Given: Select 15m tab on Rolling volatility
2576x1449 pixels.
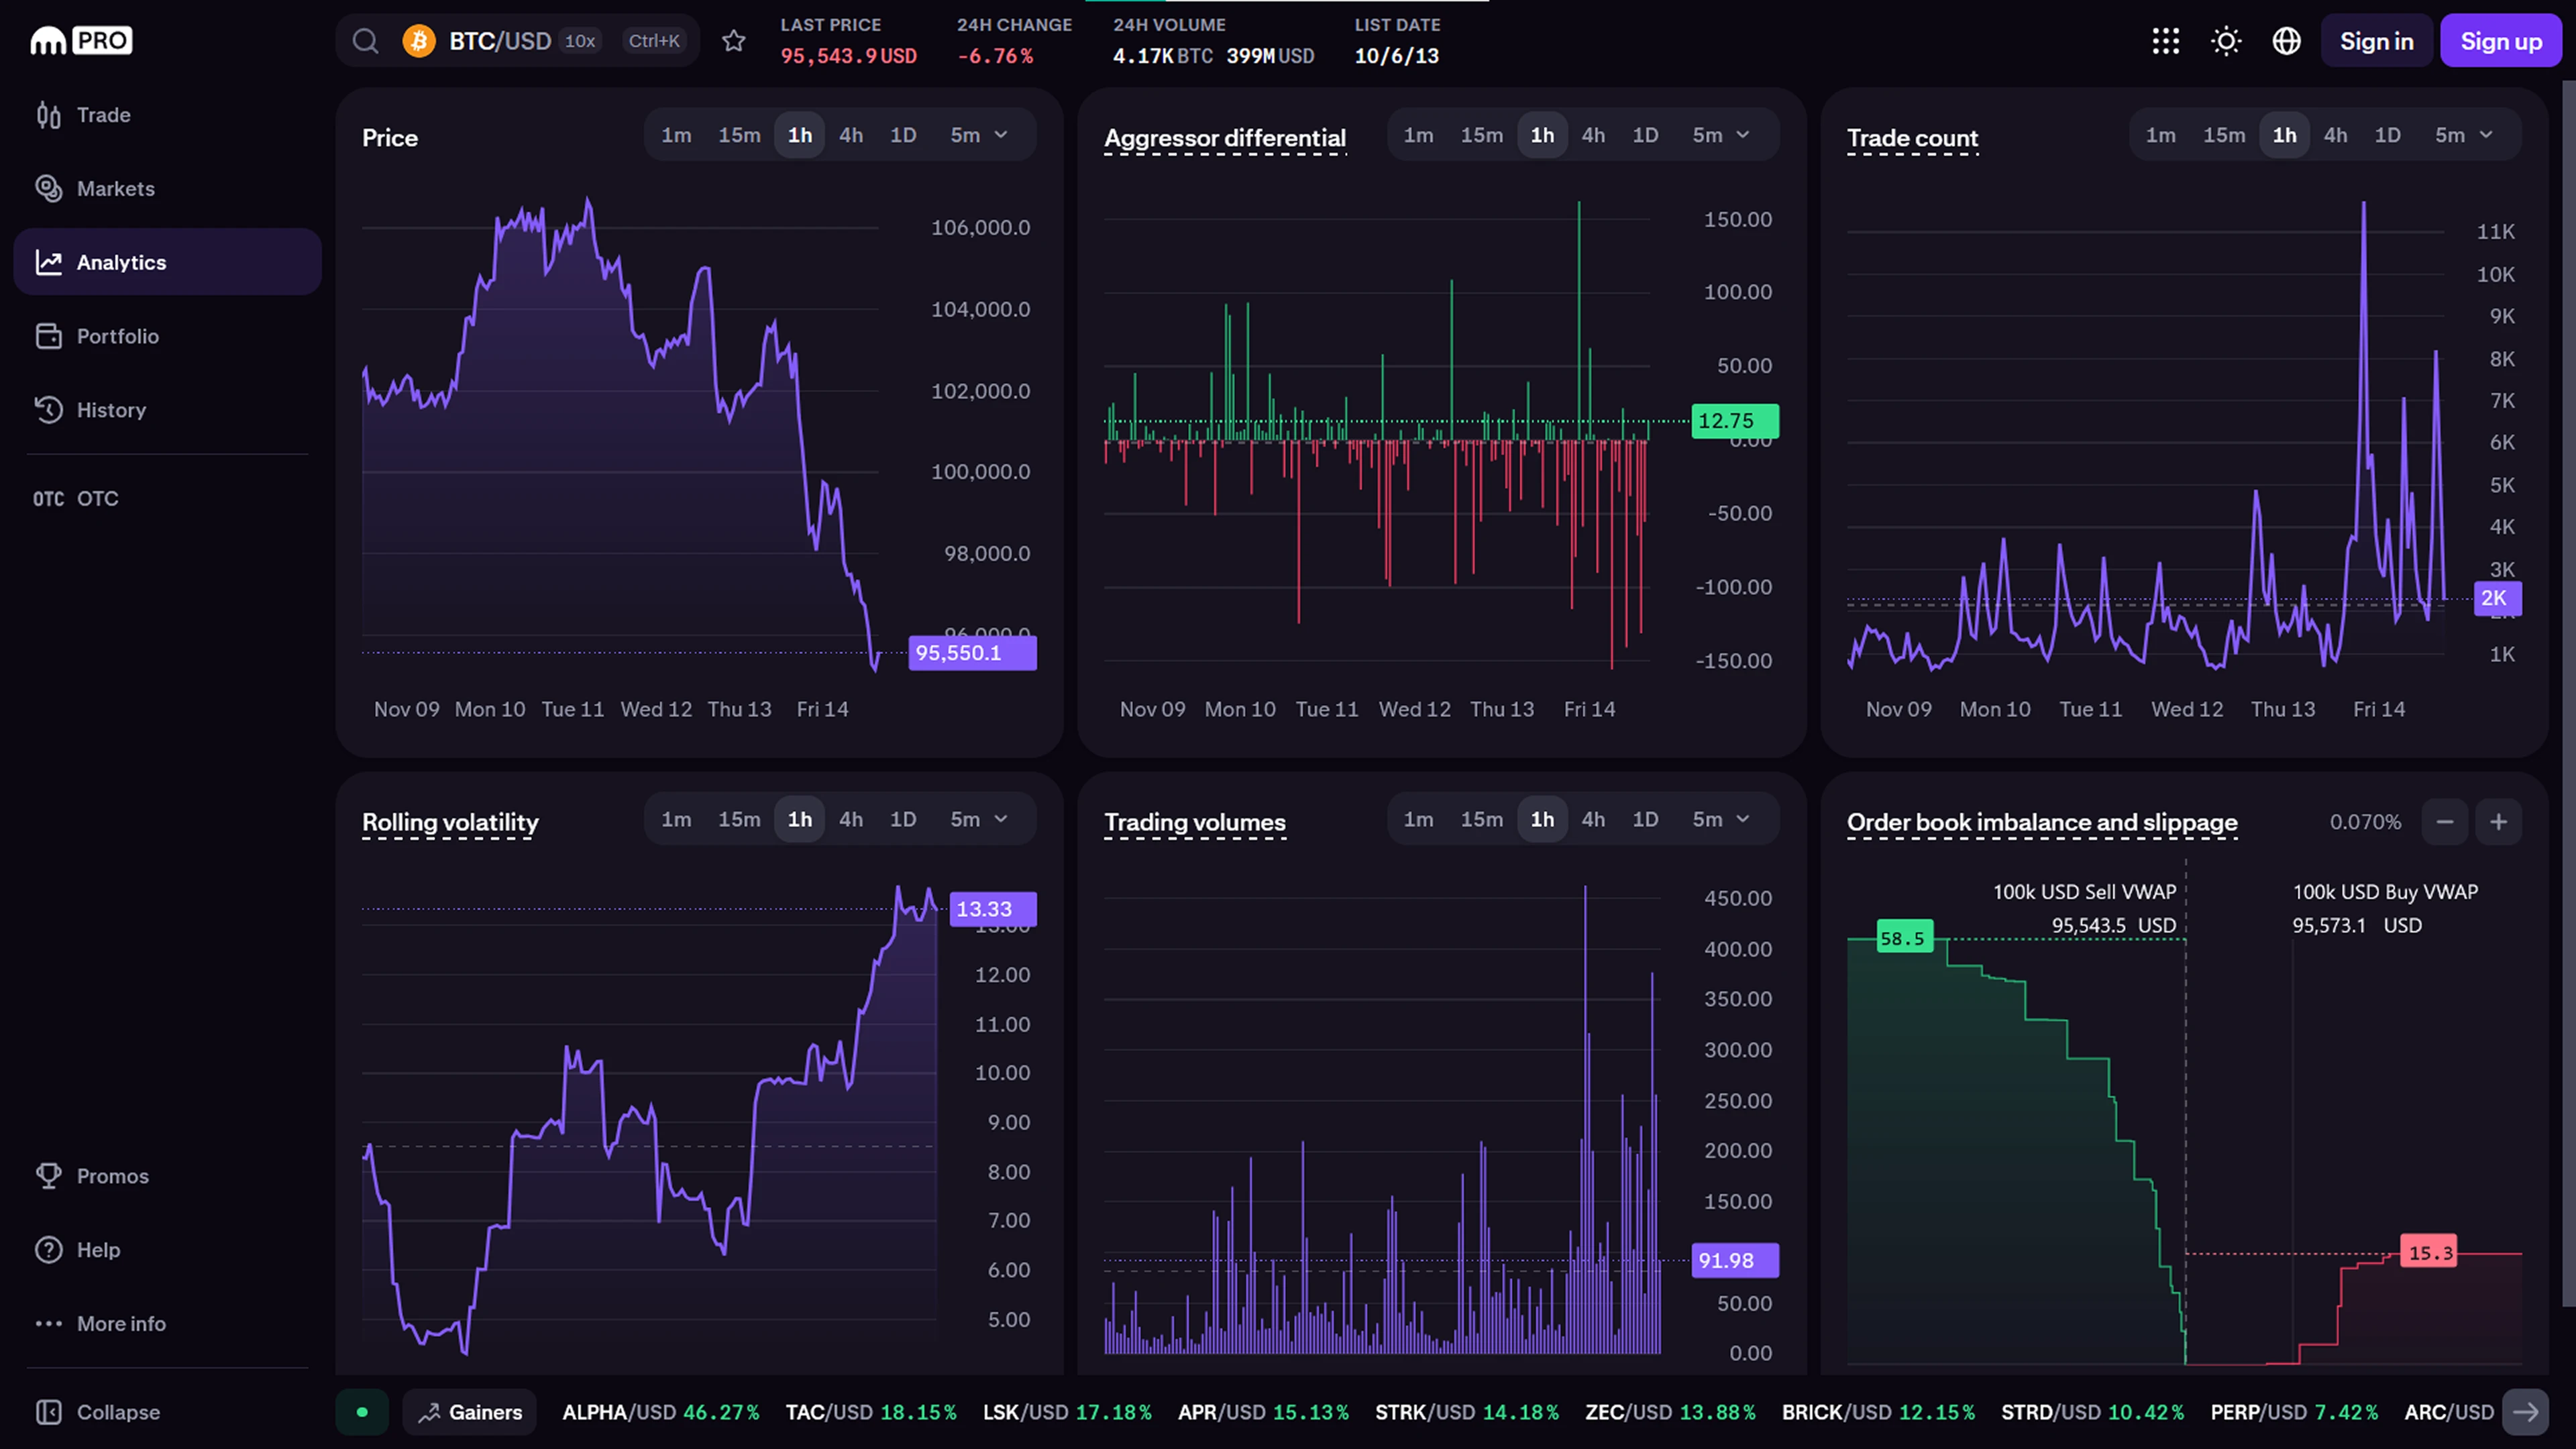Looking at the screenshot, I should point(739,819).
